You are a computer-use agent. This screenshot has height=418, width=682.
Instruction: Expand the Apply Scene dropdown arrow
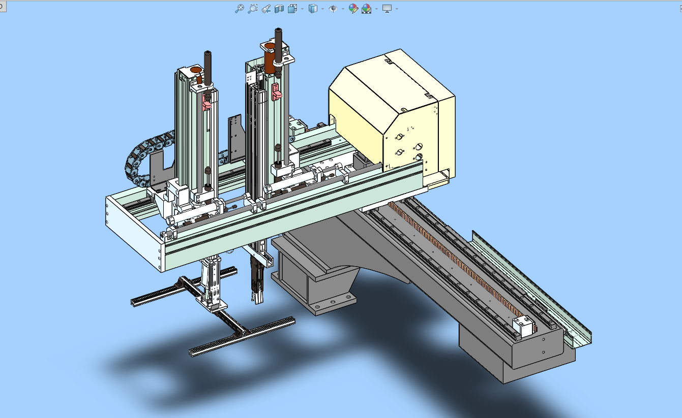click(x=376, y=9)
